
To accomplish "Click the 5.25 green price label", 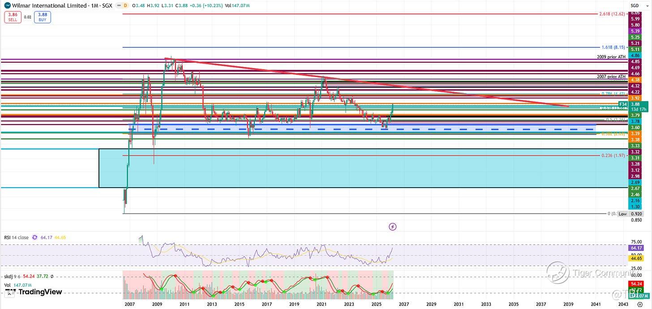I will pyautogui.click(x=635, y=37).
